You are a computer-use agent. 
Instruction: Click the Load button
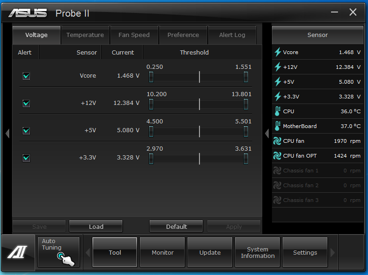click(x=96, y=226)
